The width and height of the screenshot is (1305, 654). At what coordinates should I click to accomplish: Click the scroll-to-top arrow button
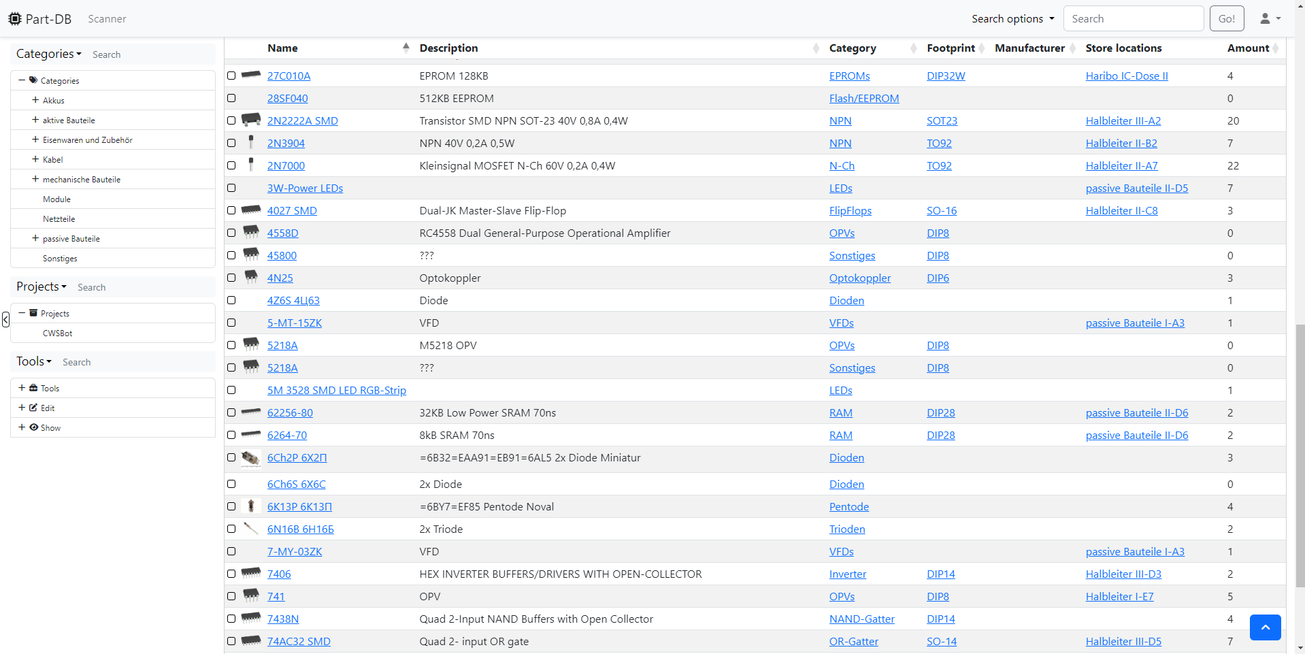pyautogui.click(x=1265, y=627)
